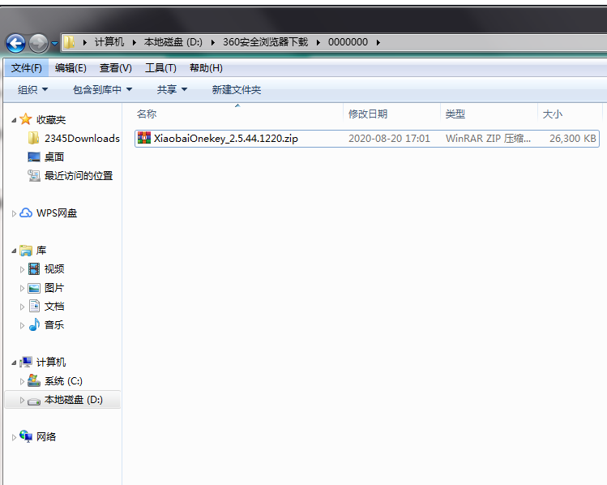The height and width of the screenshot is (485, 607).
Task: Expand the 图片 library node
Action: point(22,288)
